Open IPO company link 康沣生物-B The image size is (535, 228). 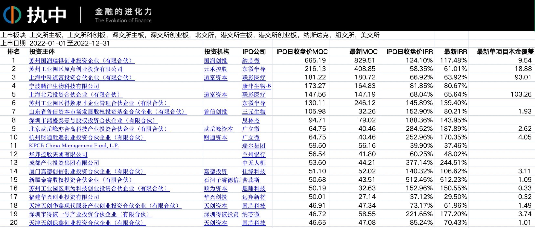257,86
